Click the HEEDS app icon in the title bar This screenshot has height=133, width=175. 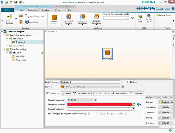click(x=2, y=2)
